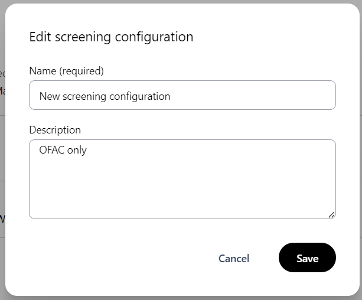Click the Save button
This screenshot has height=300, width=362.
[x=307, y=258]
